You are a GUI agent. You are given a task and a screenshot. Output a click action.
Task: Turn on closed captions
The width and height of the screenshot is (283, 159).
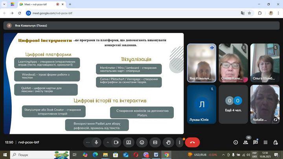[x=155, y=143]
